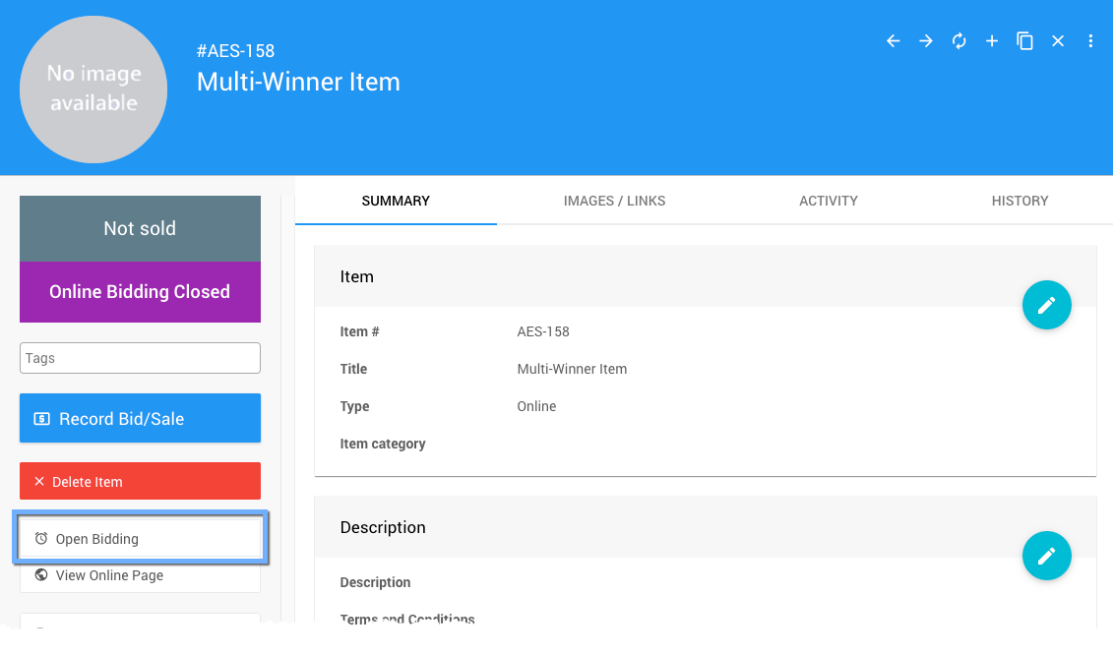Image resolution: width=1113 pixels, height=654 pixels.
Task: Go to the previous item arrow
Action: (x=894, y=41)
